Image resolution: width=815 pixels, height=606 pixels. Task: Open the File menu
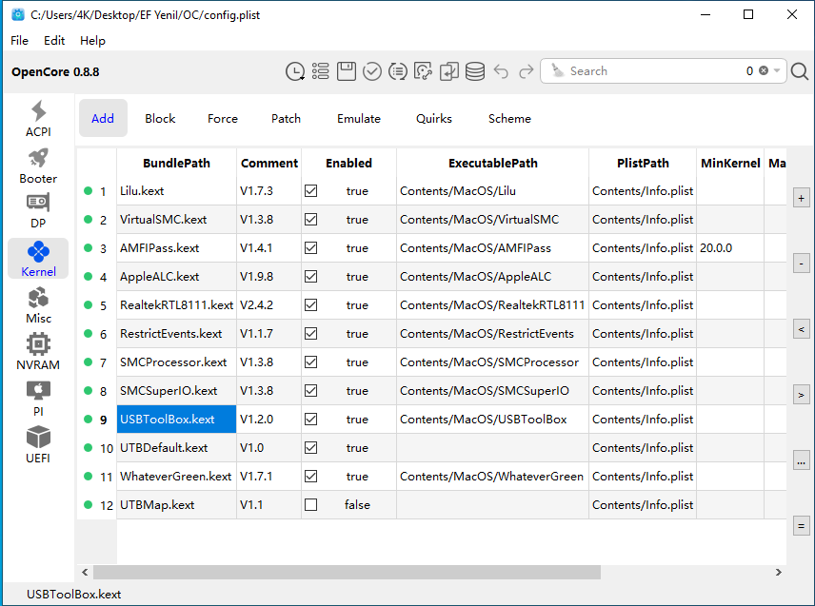click(19, 41)
